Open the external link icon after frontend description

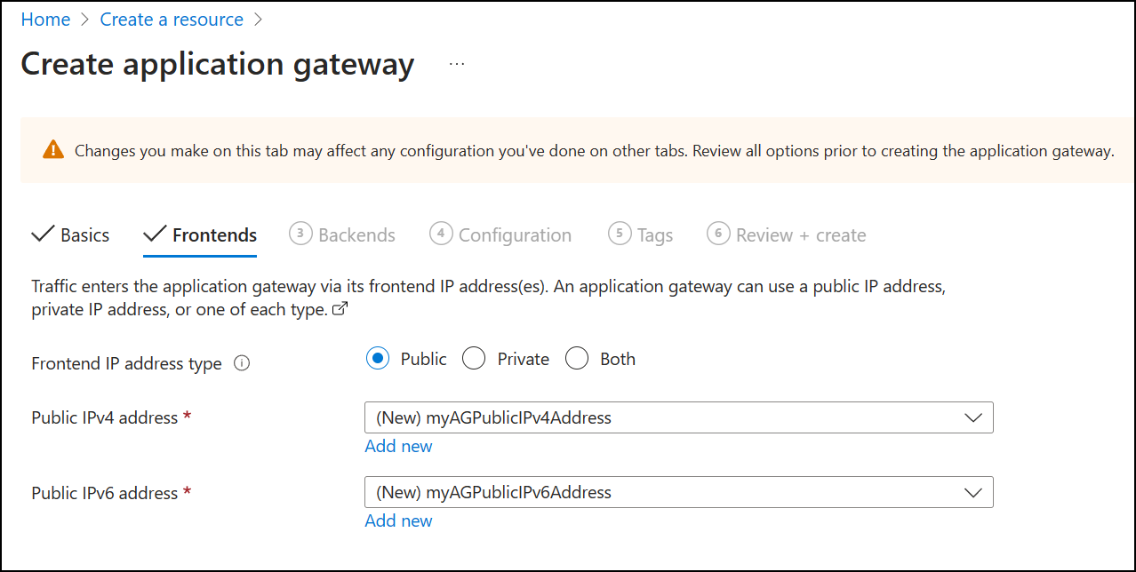pos(340,308)
